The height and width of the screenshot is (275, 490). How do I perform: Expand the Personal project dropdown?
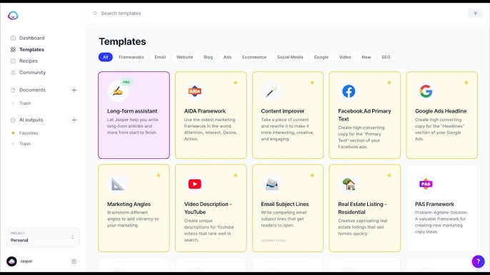(43, 237)
